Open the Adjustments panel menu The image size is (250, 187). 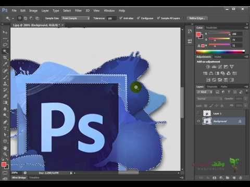[246, 57]
